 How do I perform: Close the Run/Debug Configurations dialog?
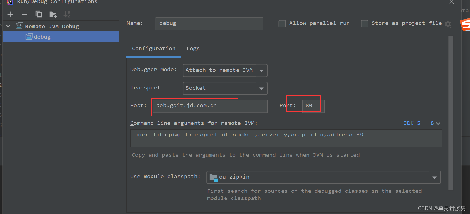452,2
